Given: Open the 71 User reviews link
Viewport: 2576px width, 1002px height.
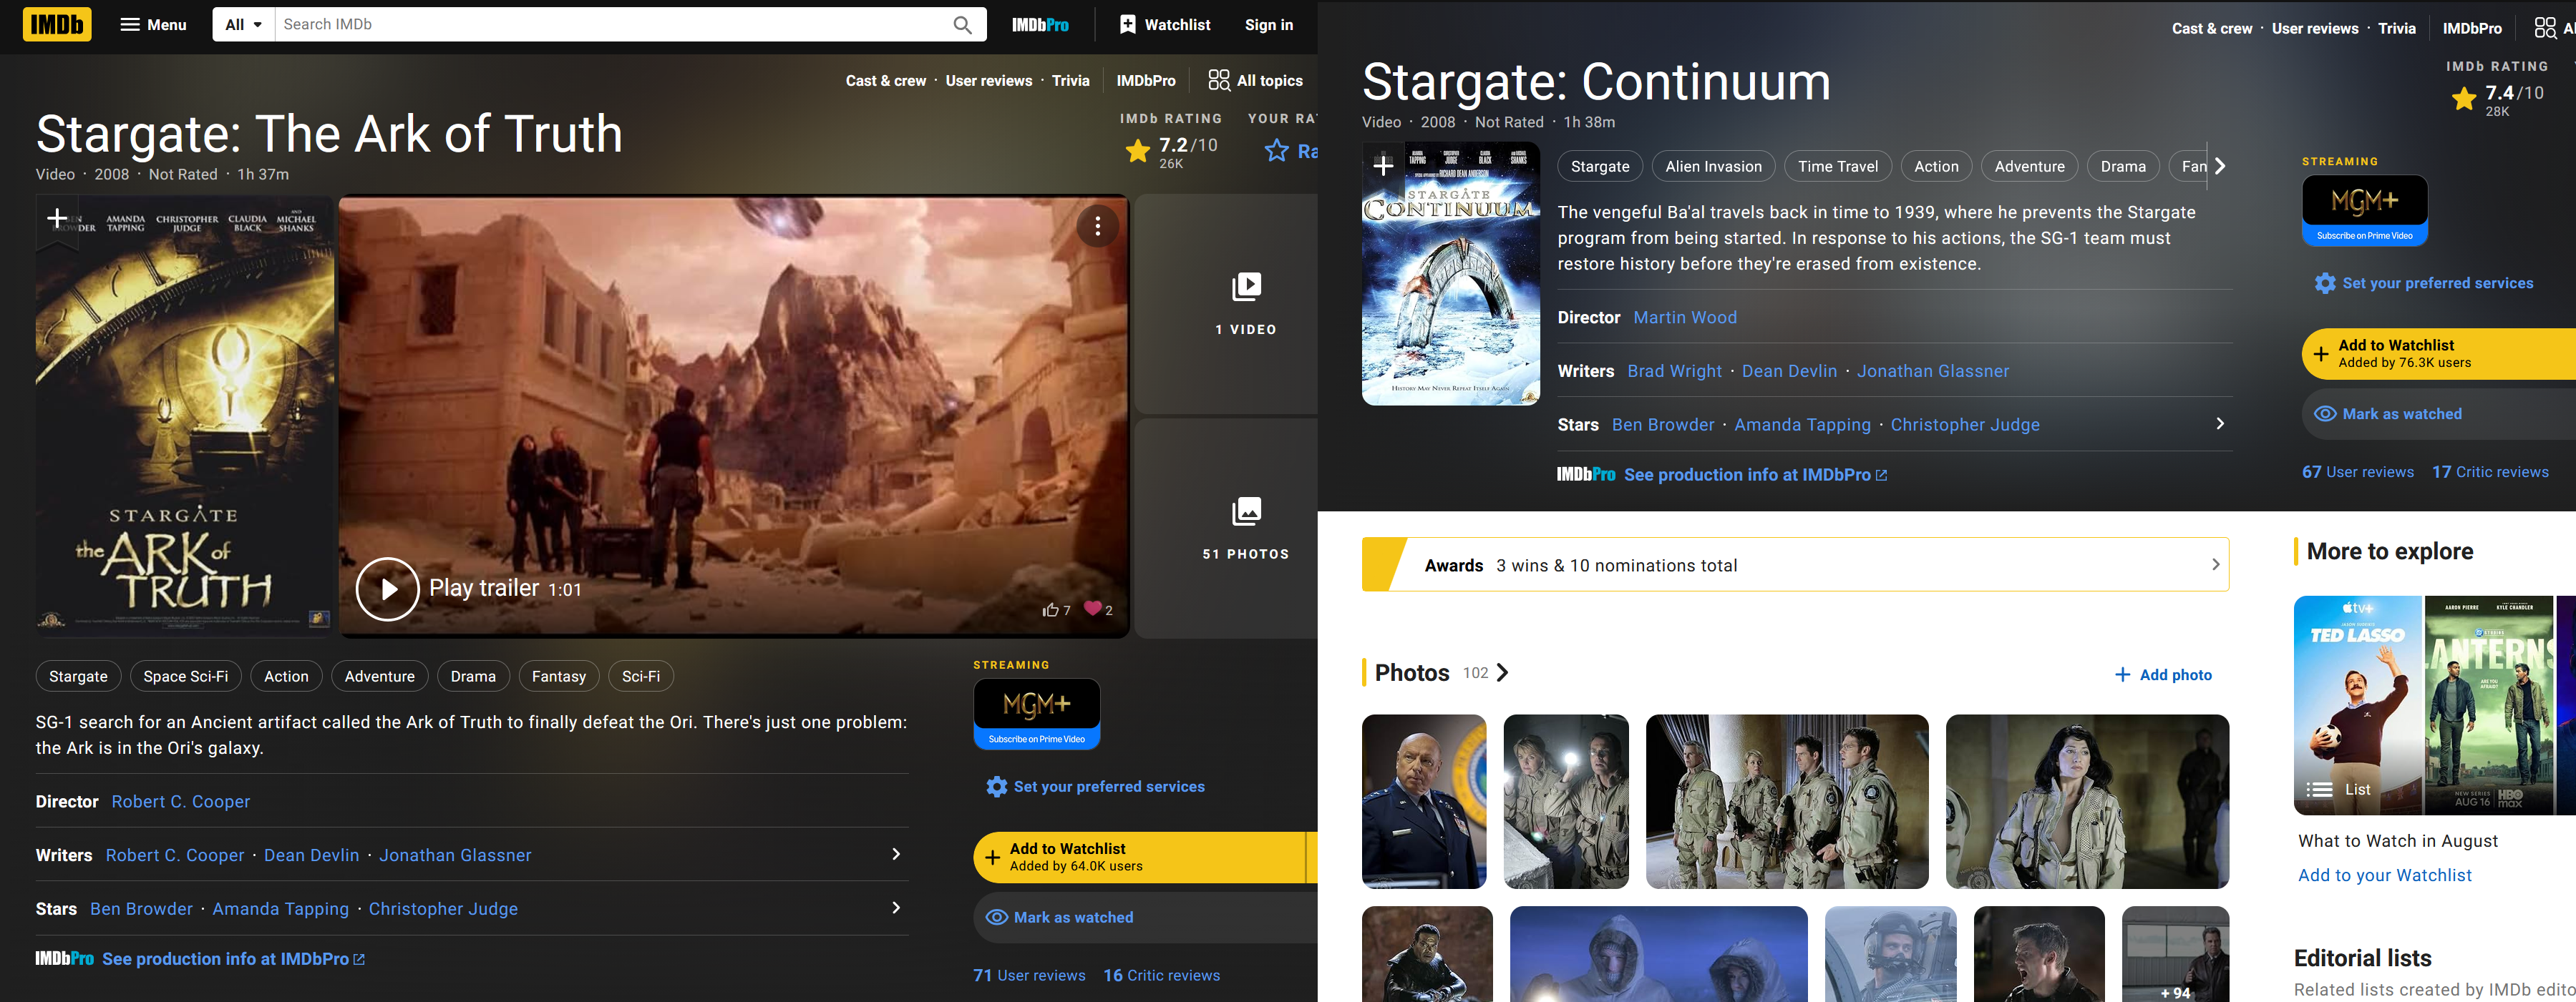Looking at the screenshot, I should pos(1029,975).
